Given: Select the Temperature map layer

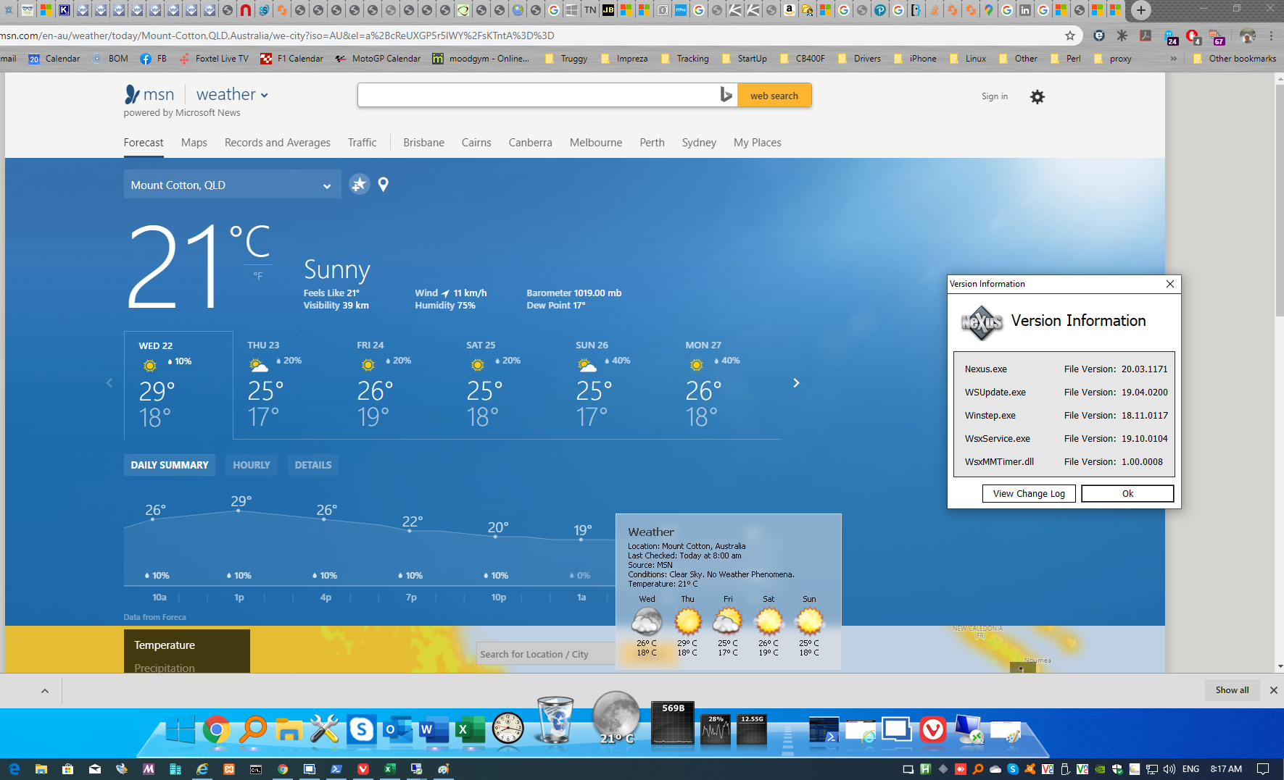Looking at the screenshot, I should point(165,645).
